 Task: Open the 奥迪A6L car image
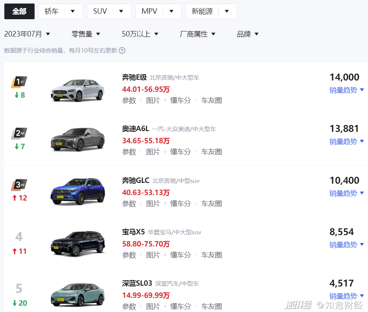pos(77,139)
